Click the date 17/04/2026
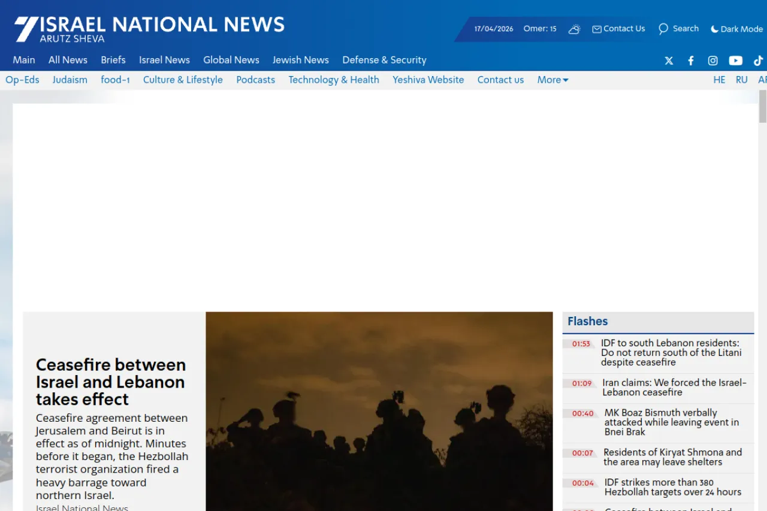767x511 pixels. (x=494, y=29)
